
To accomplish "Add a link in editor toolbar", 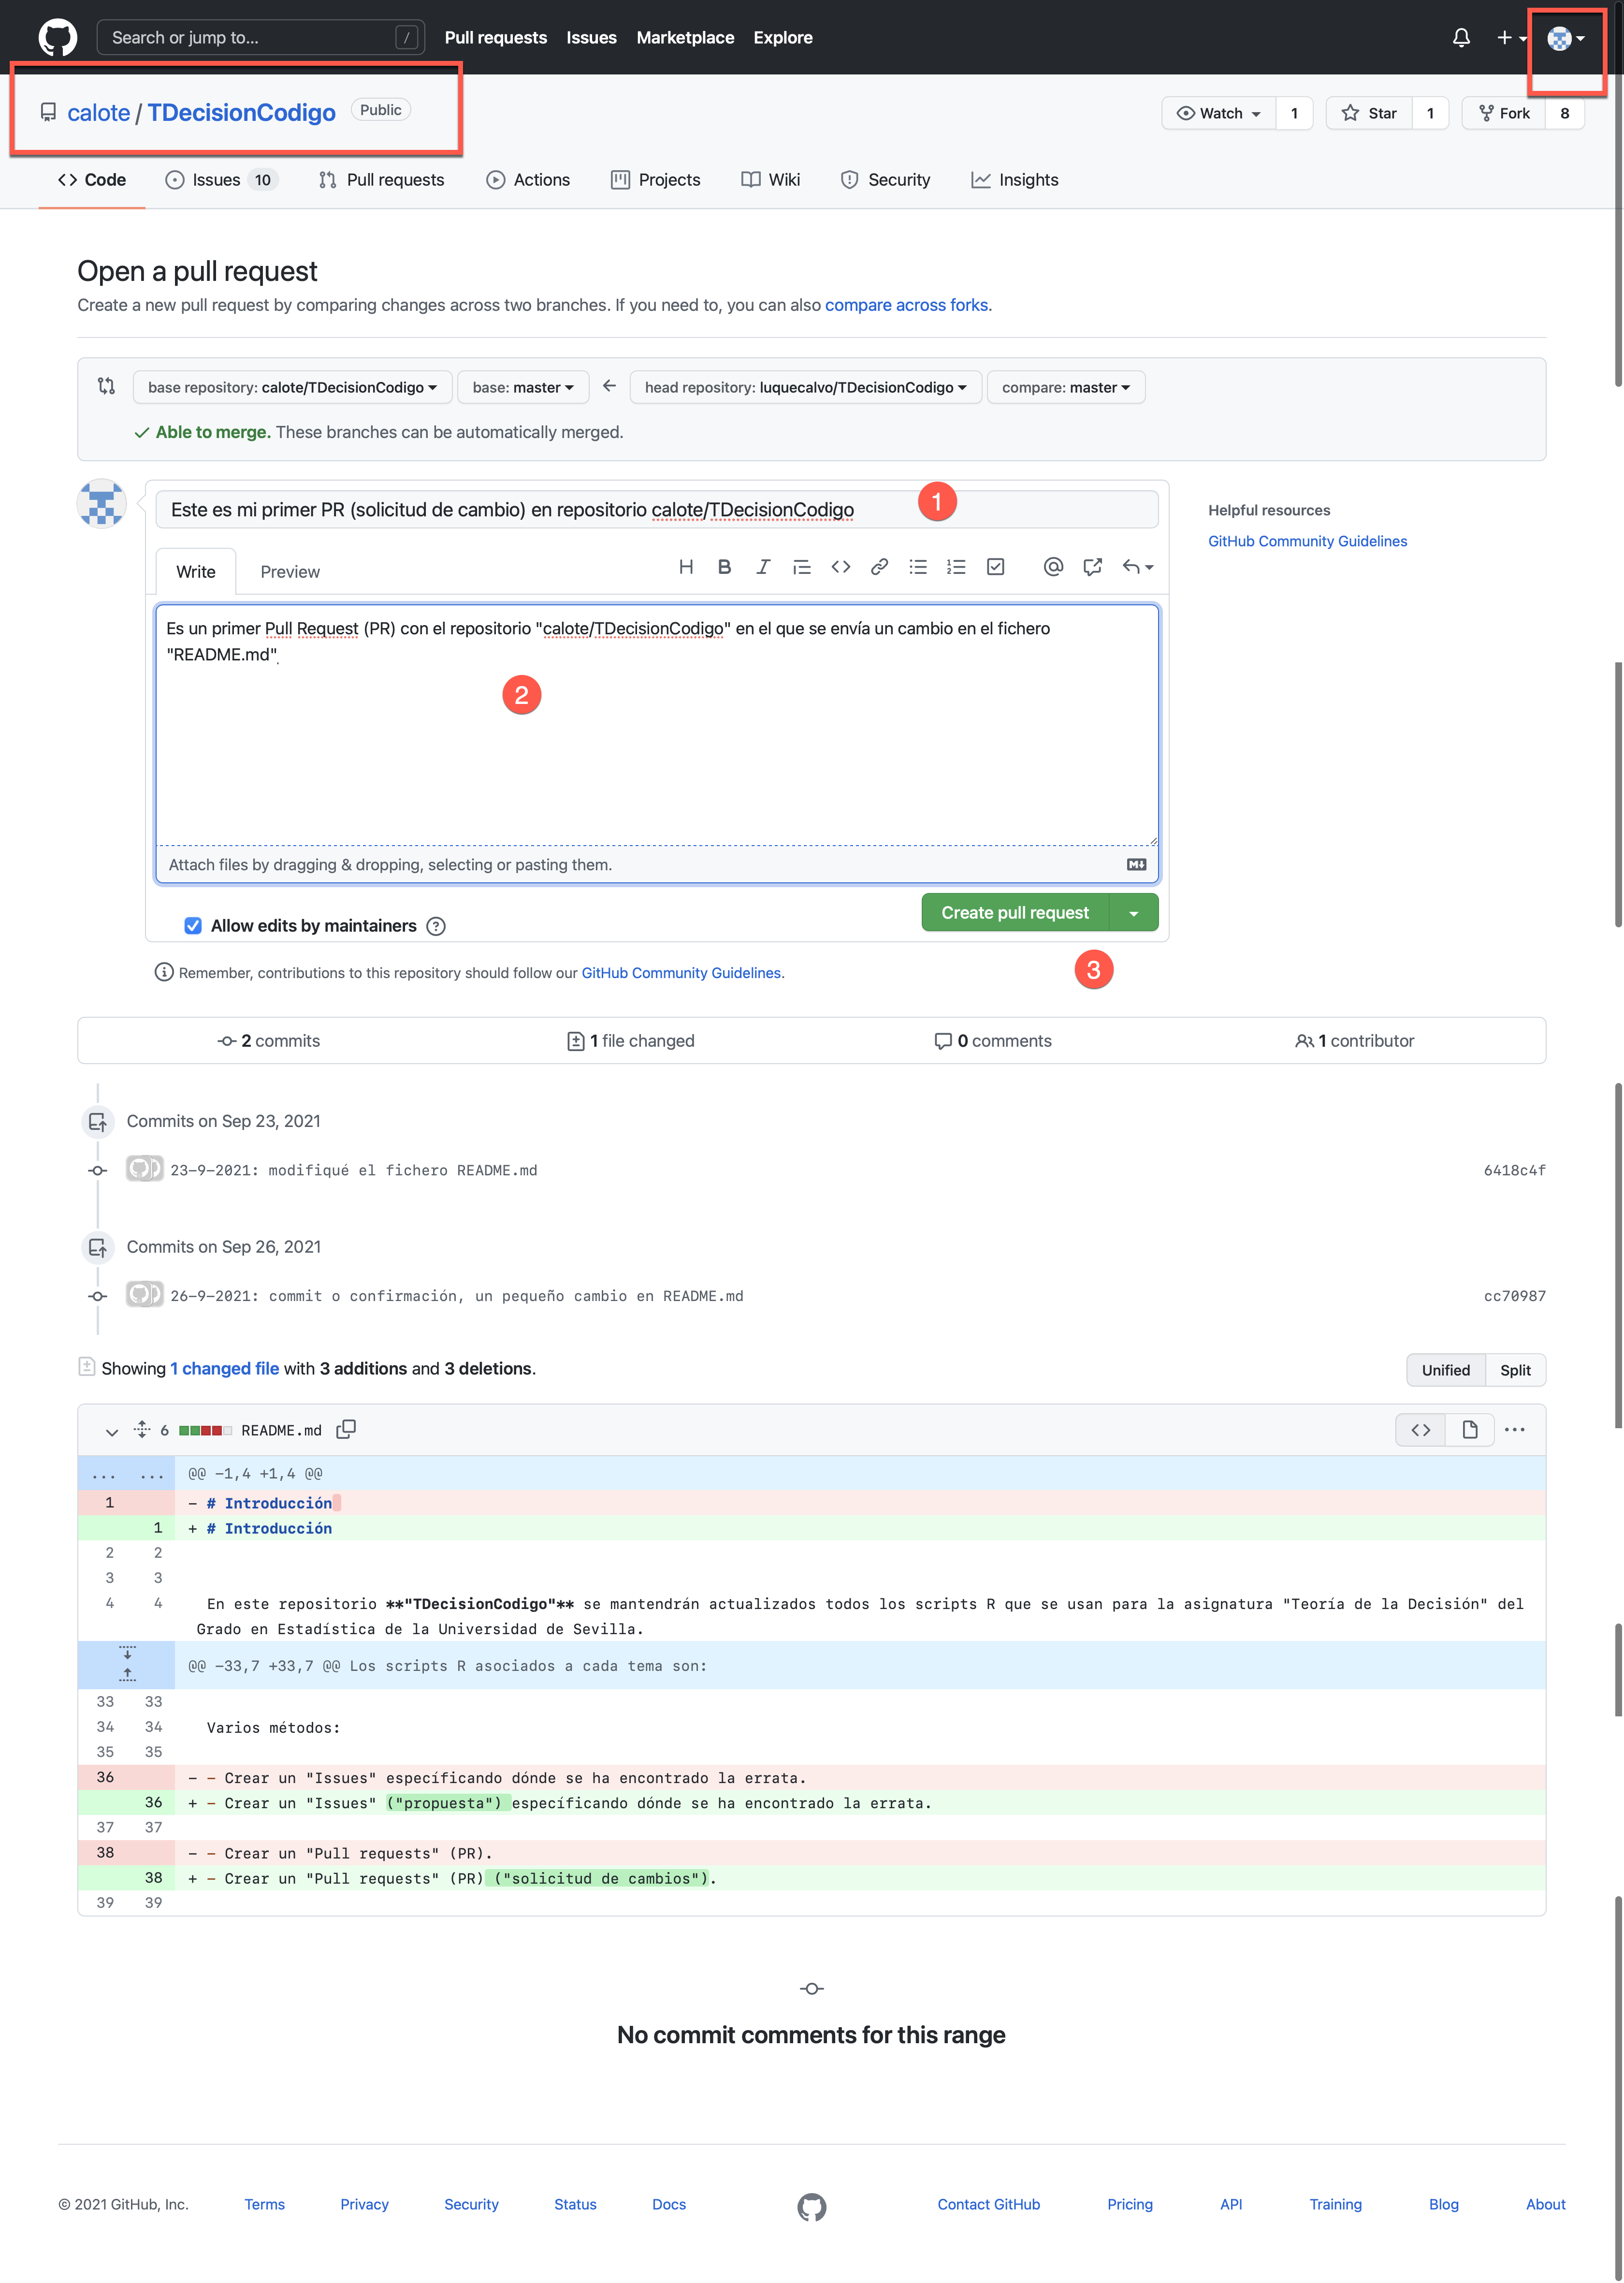I will pyautogui.click(x=879, y=567).
